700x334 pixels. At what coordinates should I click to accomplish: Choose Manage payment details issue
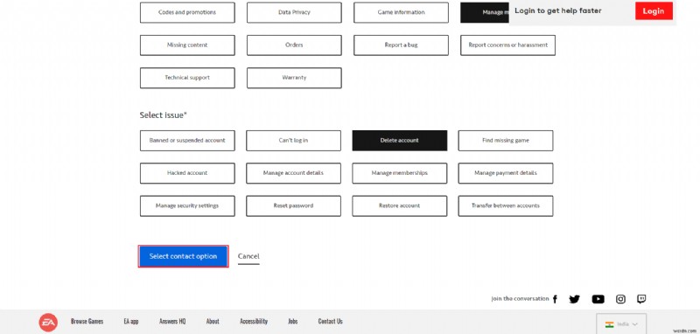point(506,173)
